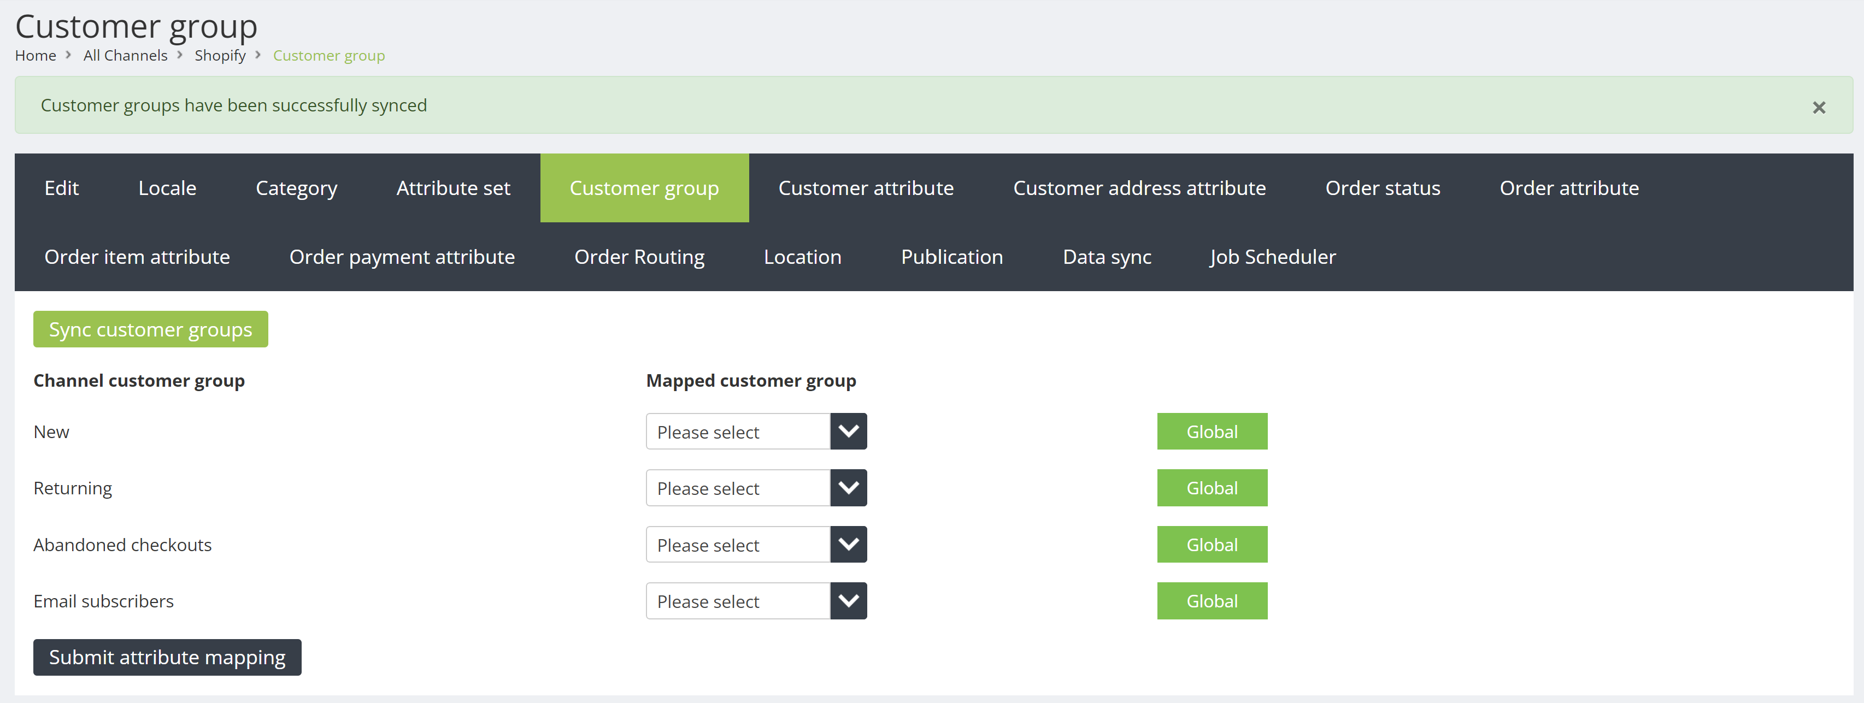
Task: Open All Channels breadcrumb link
Action: [125, 56]
